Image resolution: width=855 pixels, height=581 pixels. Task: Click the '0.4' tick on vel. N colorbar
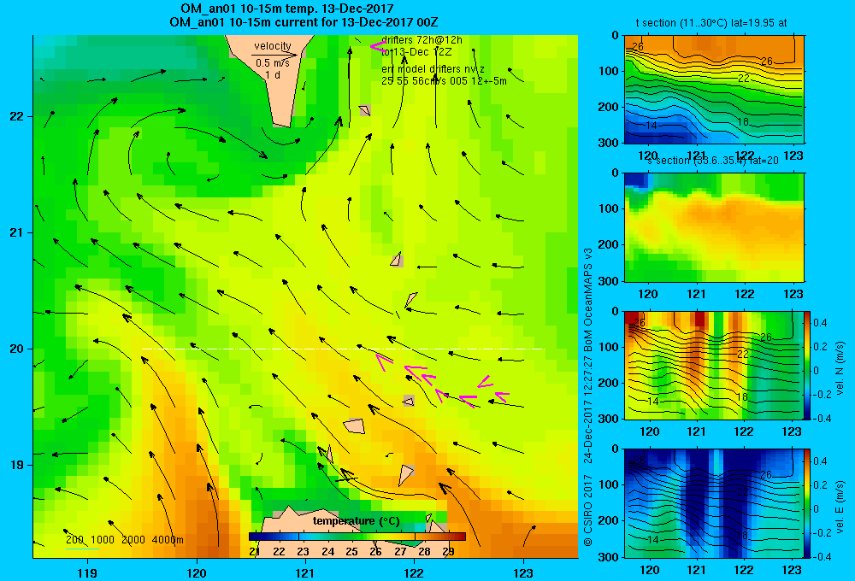(820, 323)
